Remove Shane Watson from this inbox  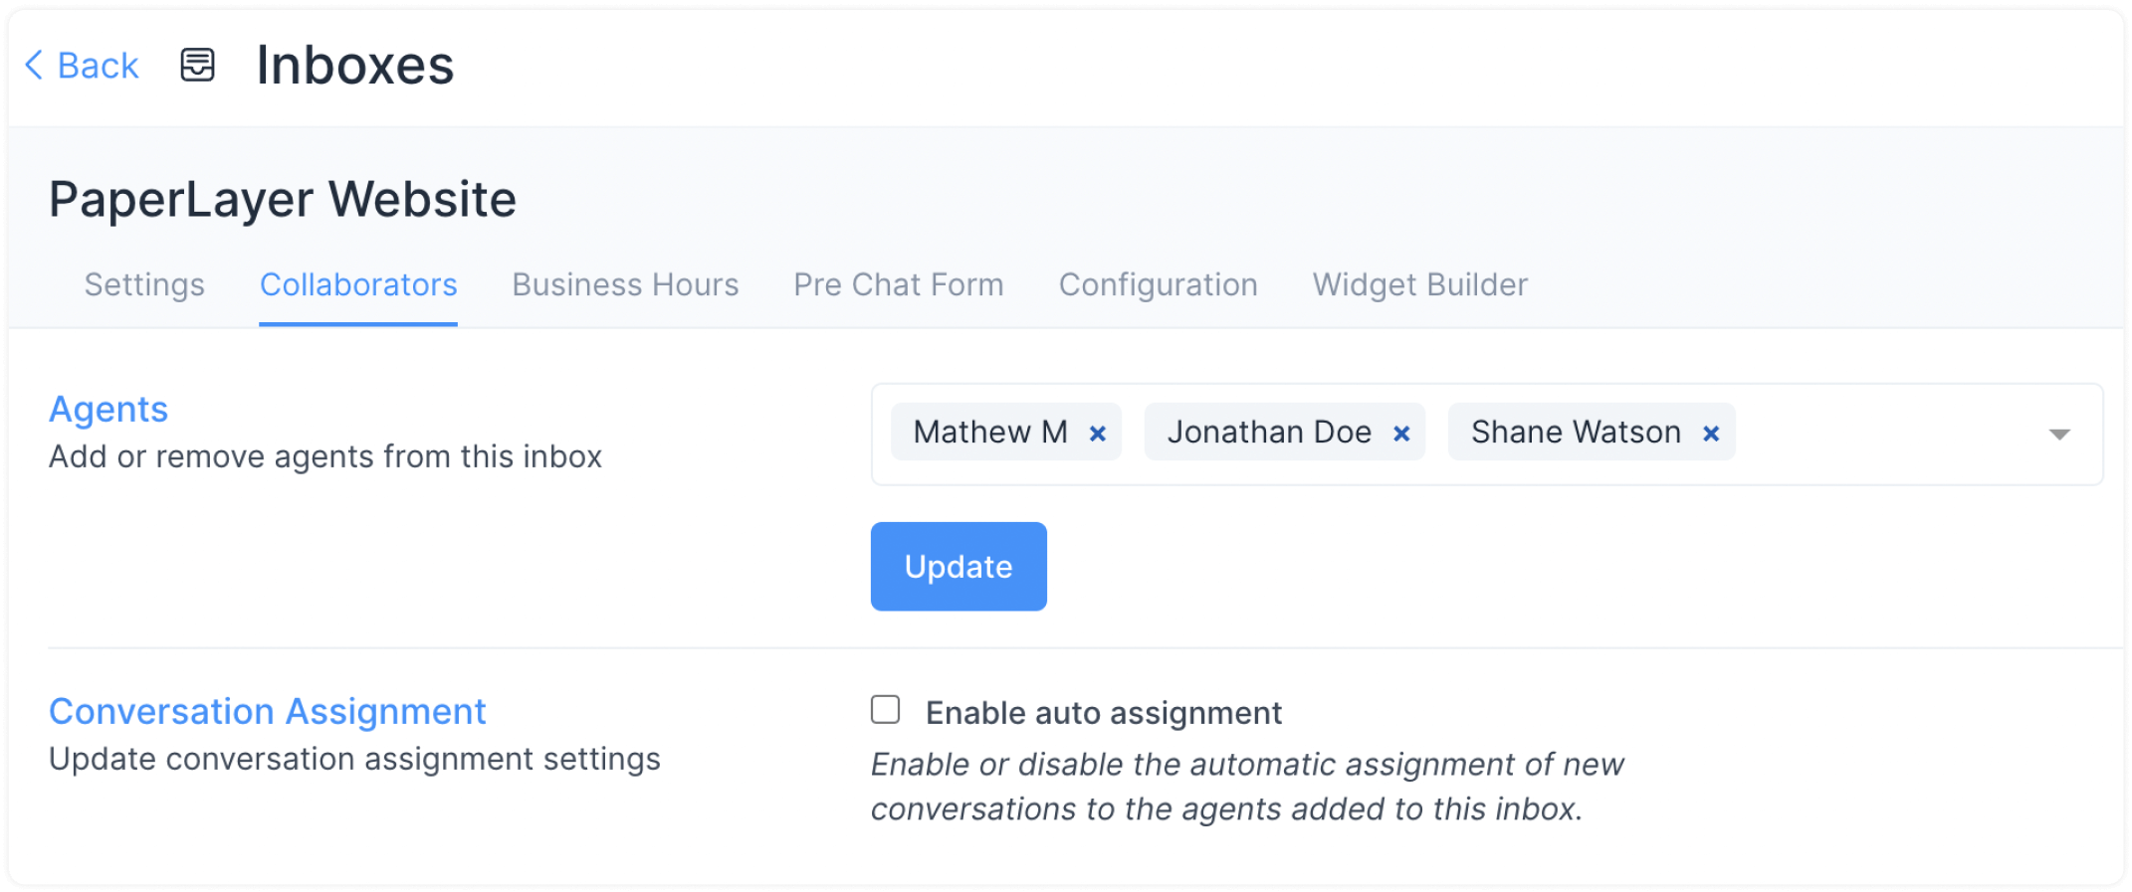pos(1711,433)
